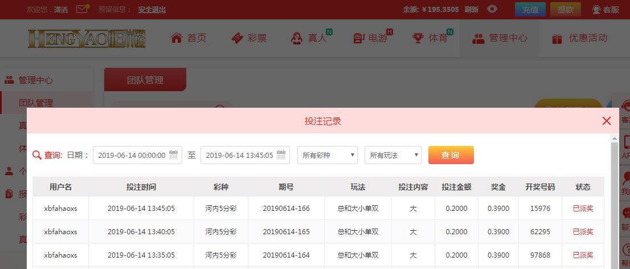This screenshot has height=269, width=630.
Task: Open 真人 live dealer icon
Action: (297, 38)
